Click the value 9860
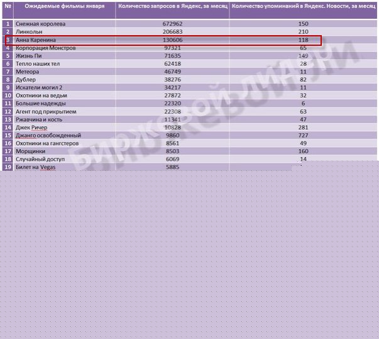 [x=172, y=136]
